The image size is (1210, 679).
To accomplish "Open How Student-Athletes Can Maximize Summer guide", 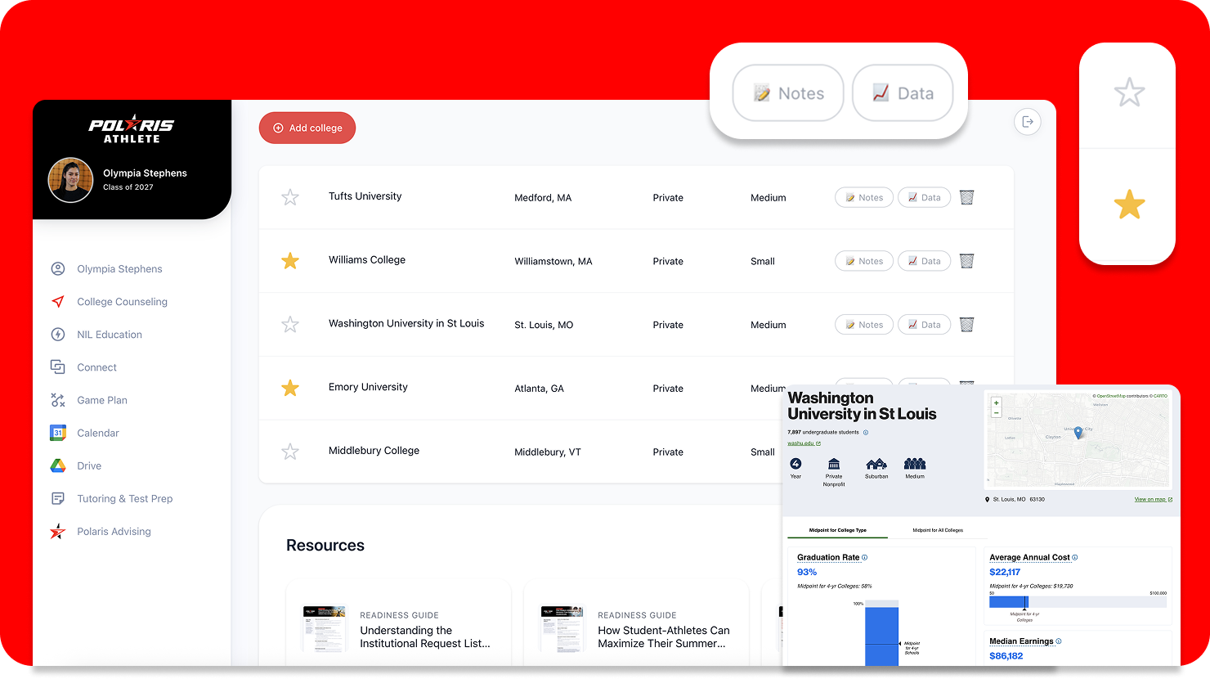I will [664, 637].
